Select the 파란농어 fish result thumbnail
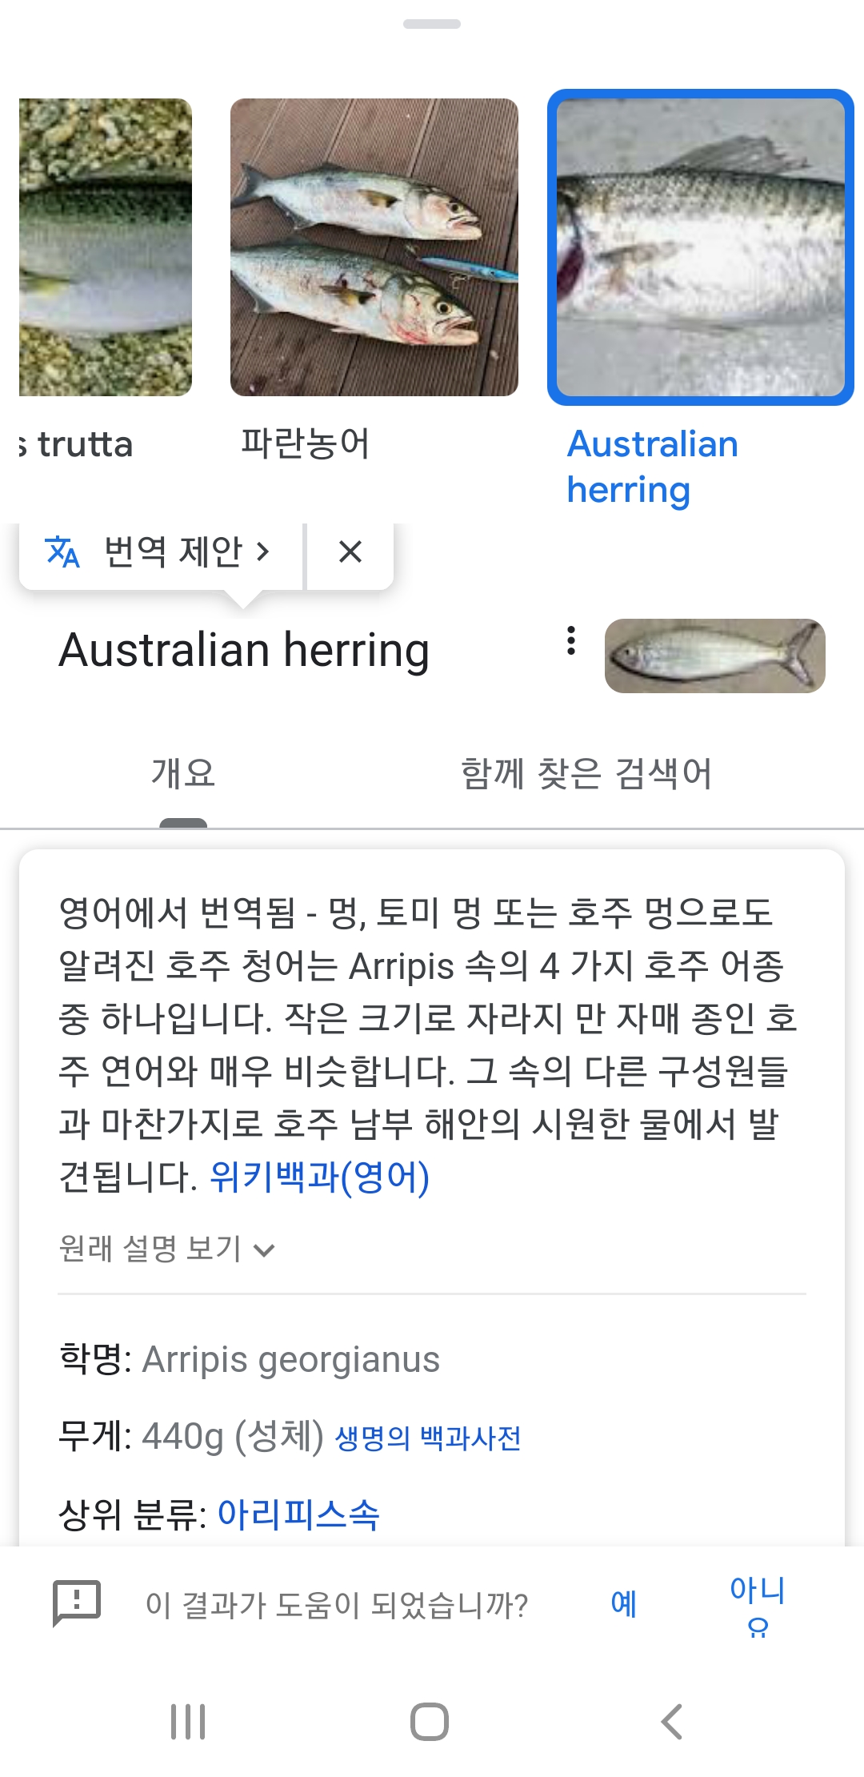 [374, 247]
